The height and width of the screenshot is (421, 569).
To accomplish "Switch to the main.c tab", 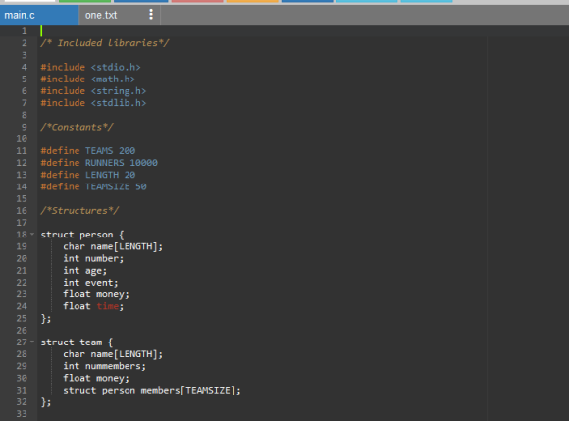I will (39, 15).
